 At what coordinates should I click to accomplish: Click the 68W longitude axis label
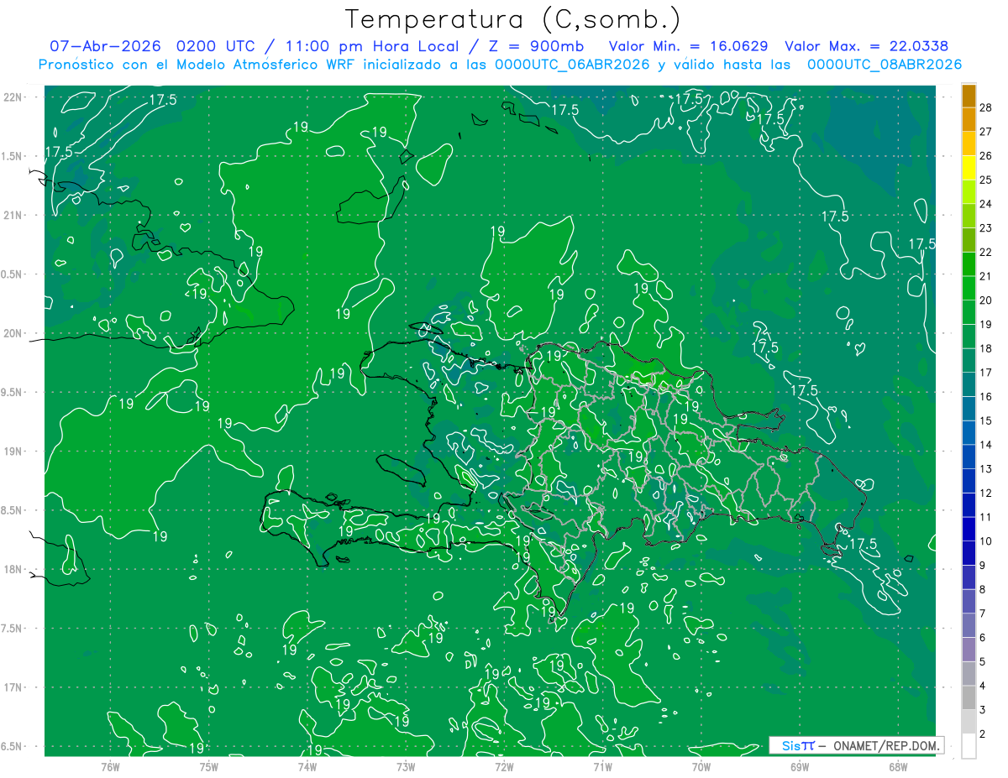click(897, 766)
